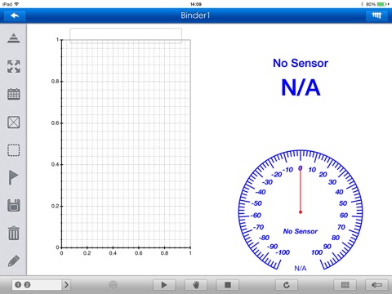The image size is (392, 294).
Task: Tap the hand manual sampling button
Action: coord(196,285)
